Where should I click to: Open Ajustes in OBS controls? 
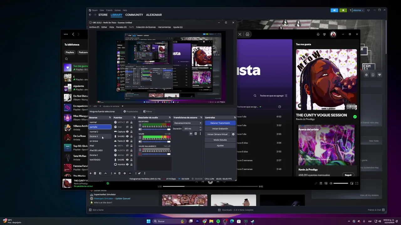click(220, 145)
